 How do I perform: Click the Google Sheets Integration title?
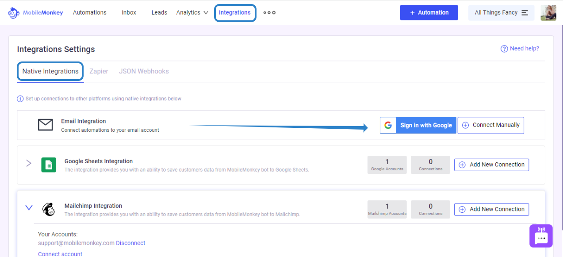pyautogui.click(x=99, y=161)
